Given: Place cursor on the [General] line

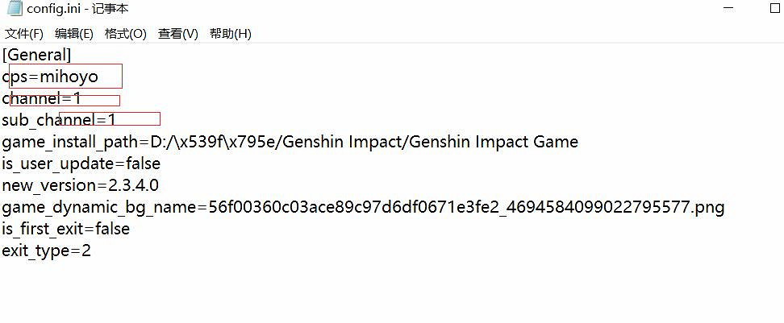Looking at the screenshot, I should pyautogui.click(x=37, y=56).
